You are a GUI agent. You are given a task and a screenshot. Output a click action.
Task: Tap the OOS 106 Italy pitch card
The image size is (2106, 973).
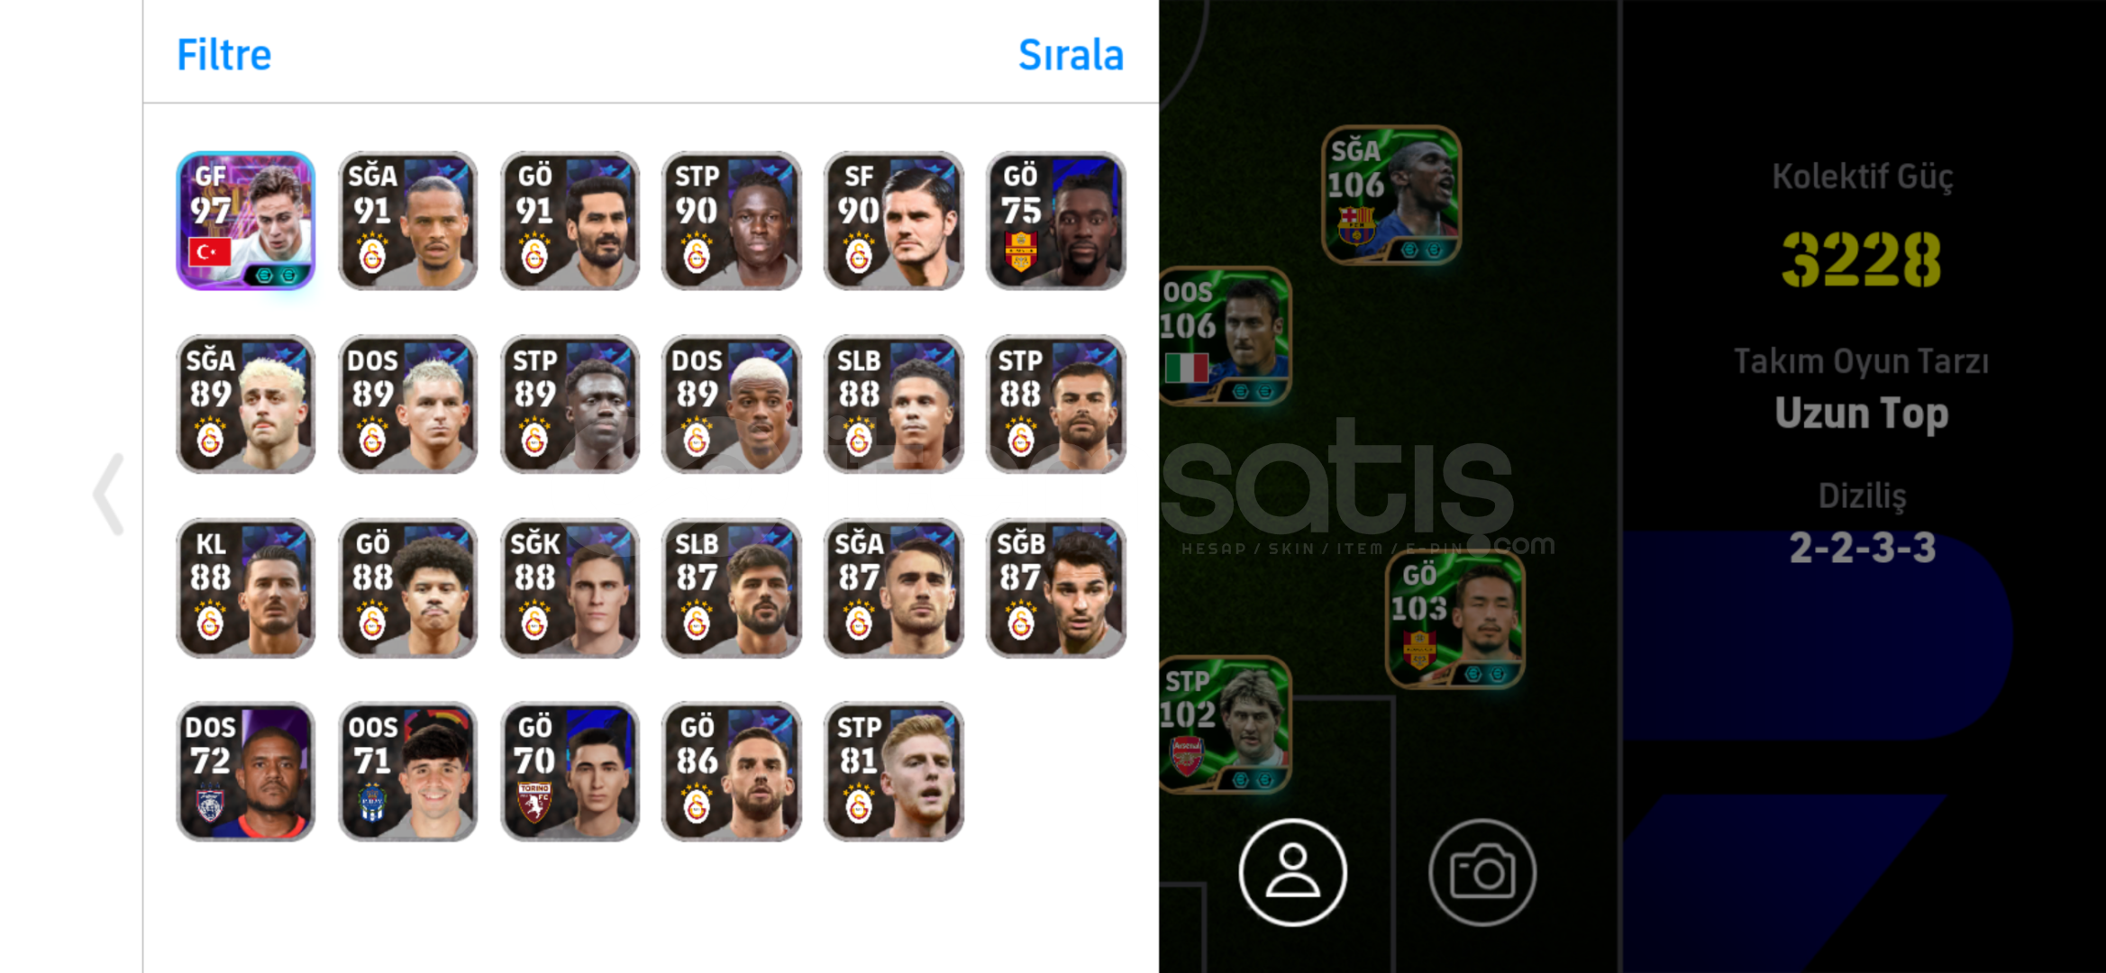(1225, 335)
